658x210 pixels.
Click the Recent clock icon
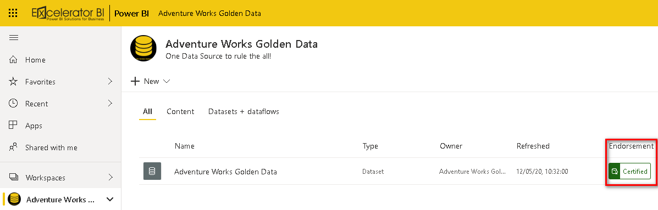13,103
